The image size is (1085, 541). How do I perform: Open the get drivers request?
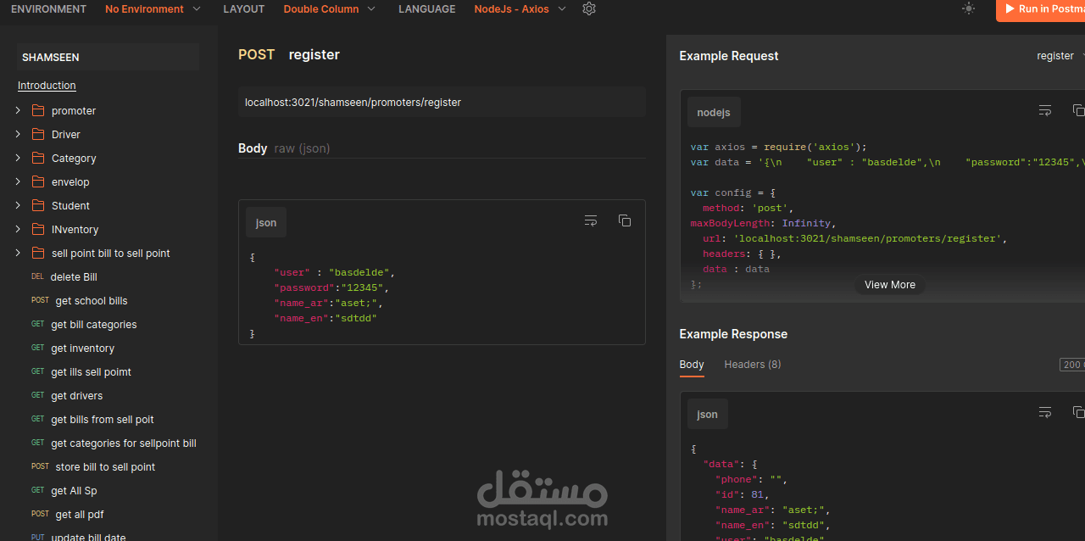pyautogui.click(x=77, y=395)
